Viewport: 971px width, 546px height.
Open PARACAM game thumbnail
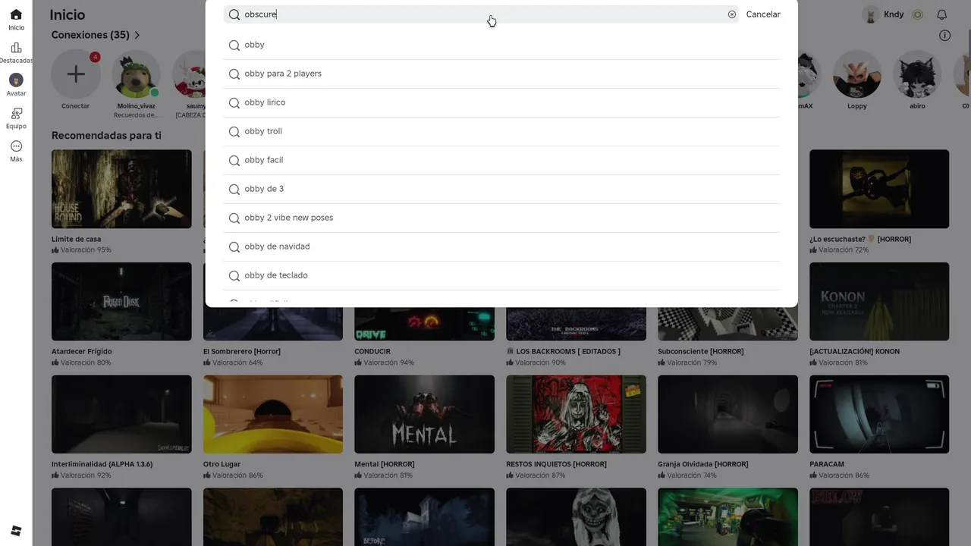coord(879,414)
